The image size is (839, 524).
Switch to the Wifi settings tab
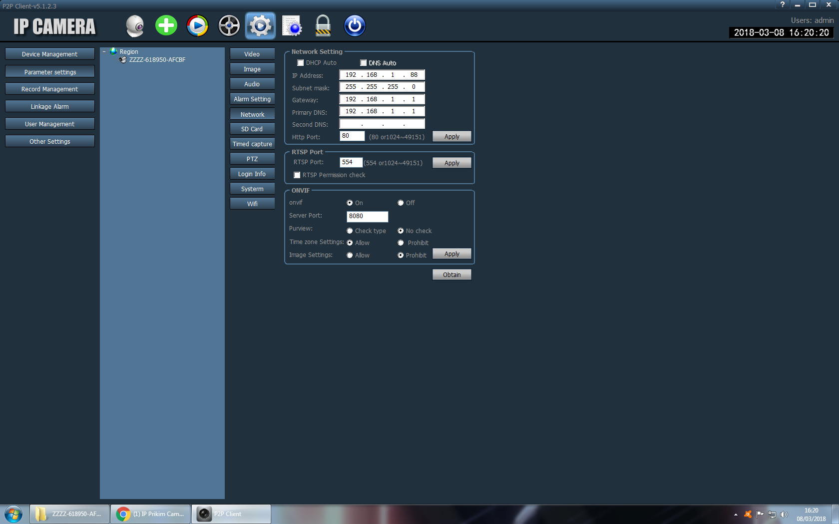point(252,204)
